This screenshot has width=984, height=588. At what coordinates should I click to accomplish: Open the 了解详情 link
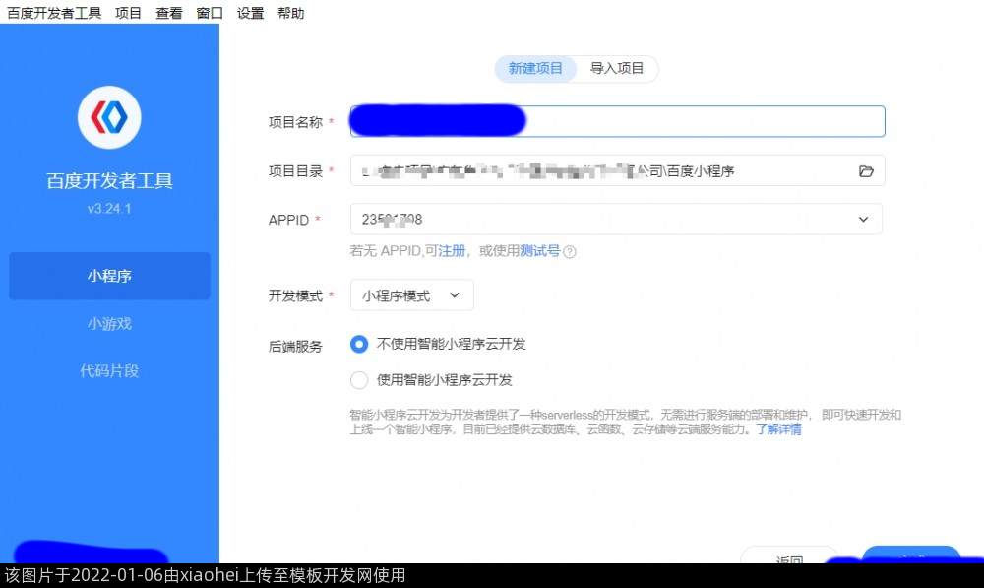777,429
